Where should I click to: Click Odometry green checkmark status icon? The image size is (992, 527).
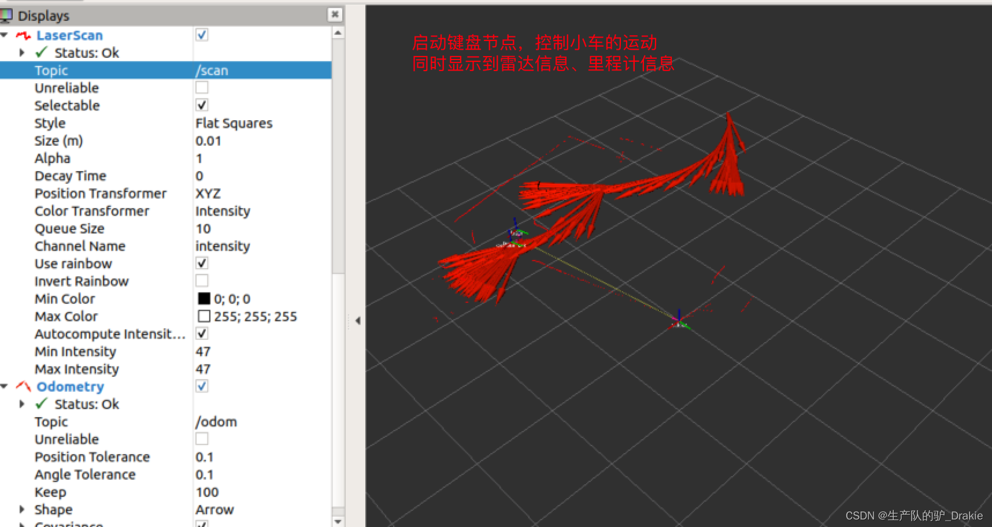[x=41, y=404]
